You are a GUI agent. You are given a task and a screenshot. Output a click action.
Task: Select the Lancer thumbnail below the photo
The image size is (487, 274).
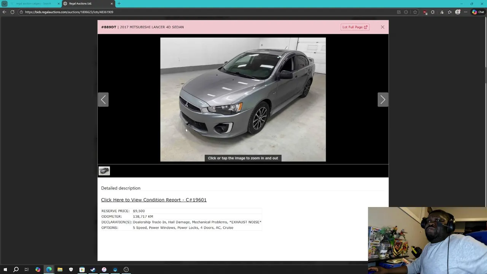(104, 171)
